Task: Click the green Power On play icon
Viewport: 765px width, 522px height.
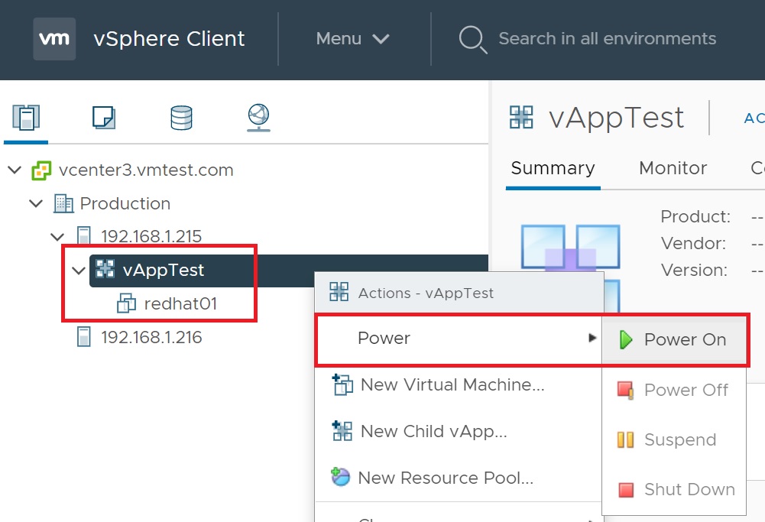Action: pyautogui.click(x=625, y=339)
